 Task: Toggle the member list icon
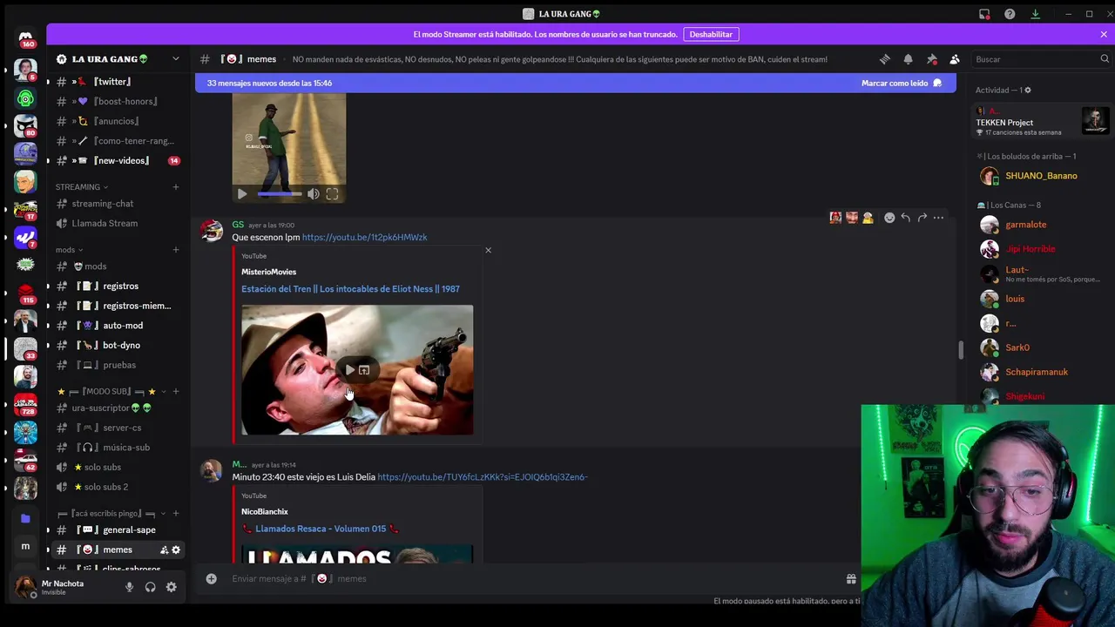tap(955, 59)
